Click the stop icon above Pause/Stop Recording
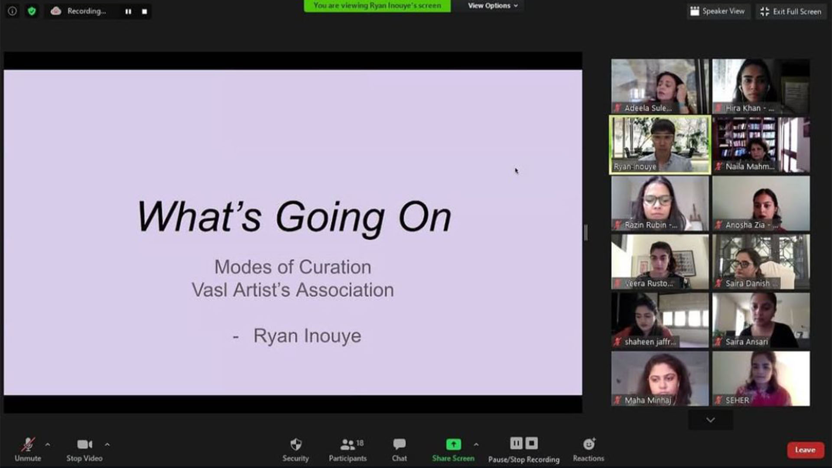Viewport: 832px width, 468px height. pyautogui.click(x=532, y=443)
